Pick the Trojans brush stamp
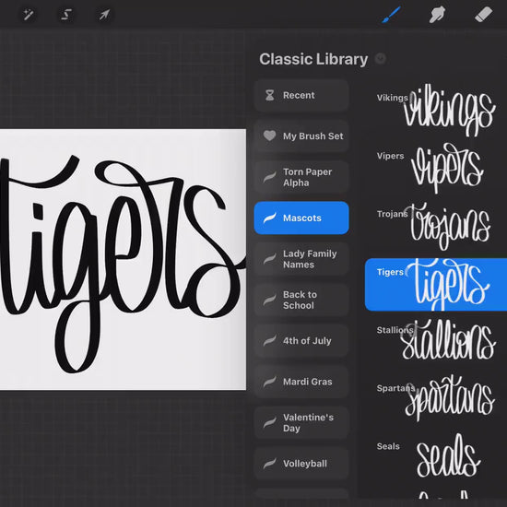 (436, 227)
